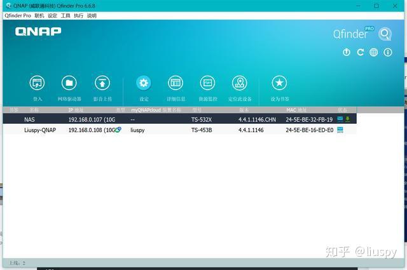Sort by the MAC 地址 column header
407x270 pixels.
click(296, 110)
